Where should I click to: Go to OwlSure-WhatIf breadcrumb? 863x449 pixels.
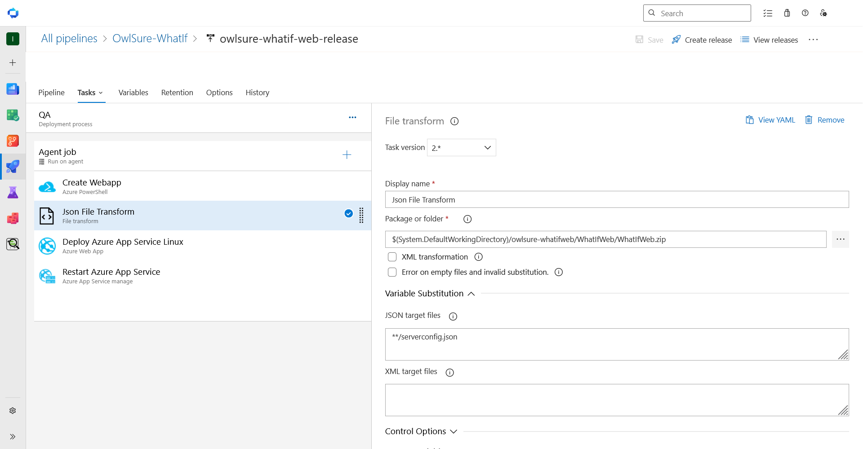[x=150, y=39]
